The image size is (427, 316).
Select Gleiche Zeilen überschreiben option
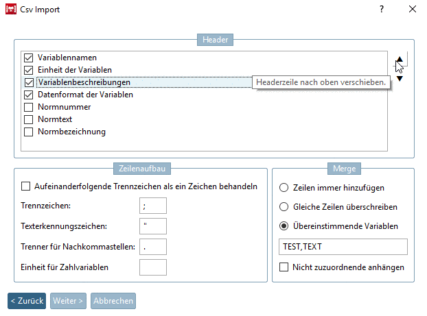pos(284,207)
